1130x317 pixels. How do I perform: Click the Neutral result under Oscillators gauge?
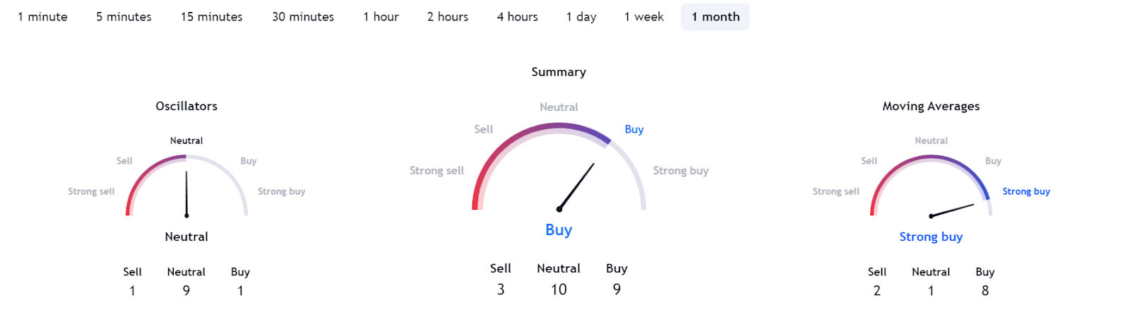point(186,237)
